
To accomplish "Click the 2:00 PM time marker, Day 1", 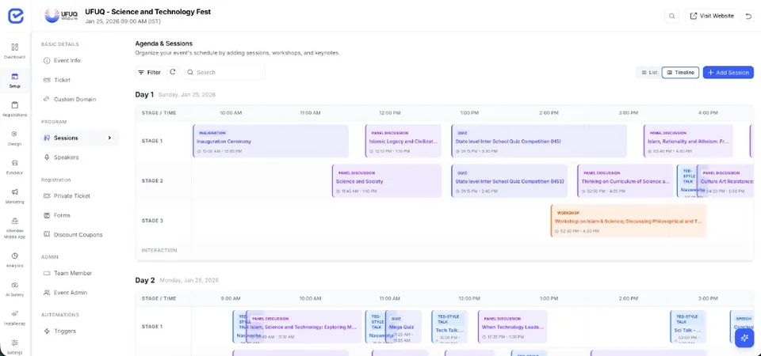I will click(549, 113).
